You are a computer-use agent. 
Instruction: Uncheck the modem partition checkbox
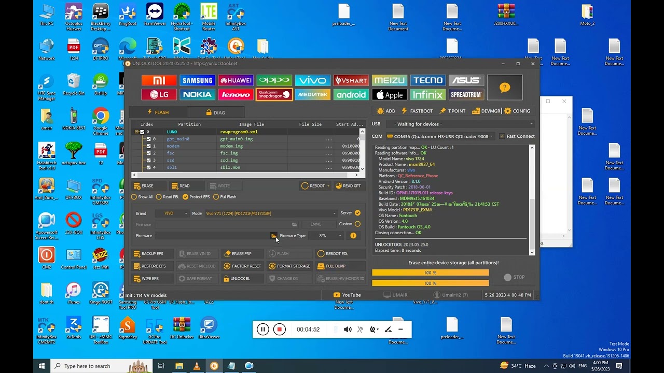click(148, 146)
